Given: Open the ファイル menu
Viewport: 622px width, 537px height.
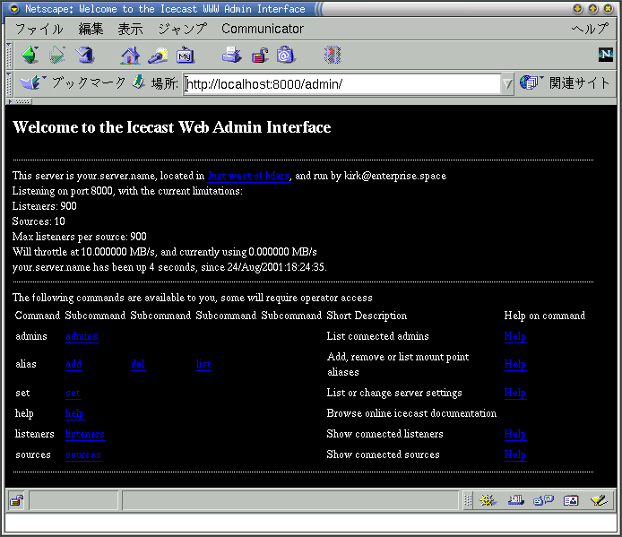Looking at the screenshot, I should click(x=39, y=29).
